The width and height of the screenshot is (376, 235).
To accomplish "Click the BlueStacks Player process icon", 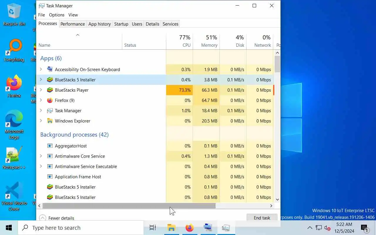I will [50, 90].
